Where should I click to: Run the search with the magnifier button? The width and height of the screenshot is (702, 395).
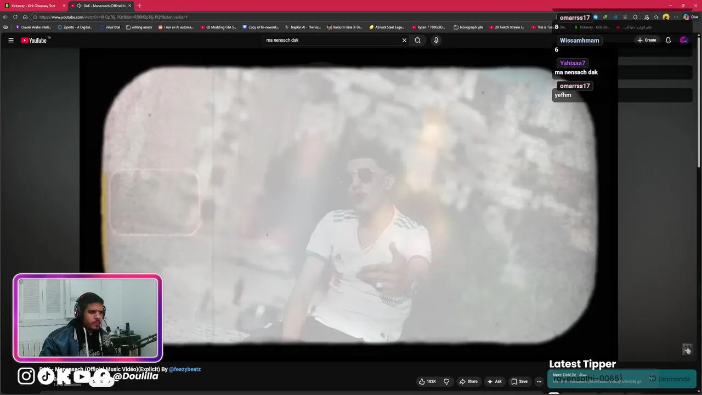point(418,40)
